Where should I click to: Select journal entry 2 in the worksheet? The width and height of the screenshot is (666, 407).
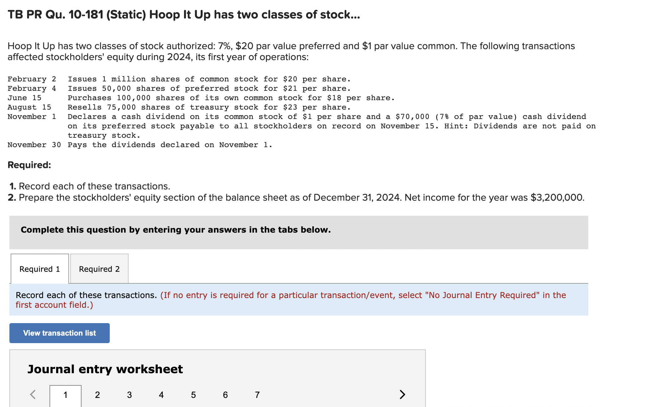pos(98,395)
